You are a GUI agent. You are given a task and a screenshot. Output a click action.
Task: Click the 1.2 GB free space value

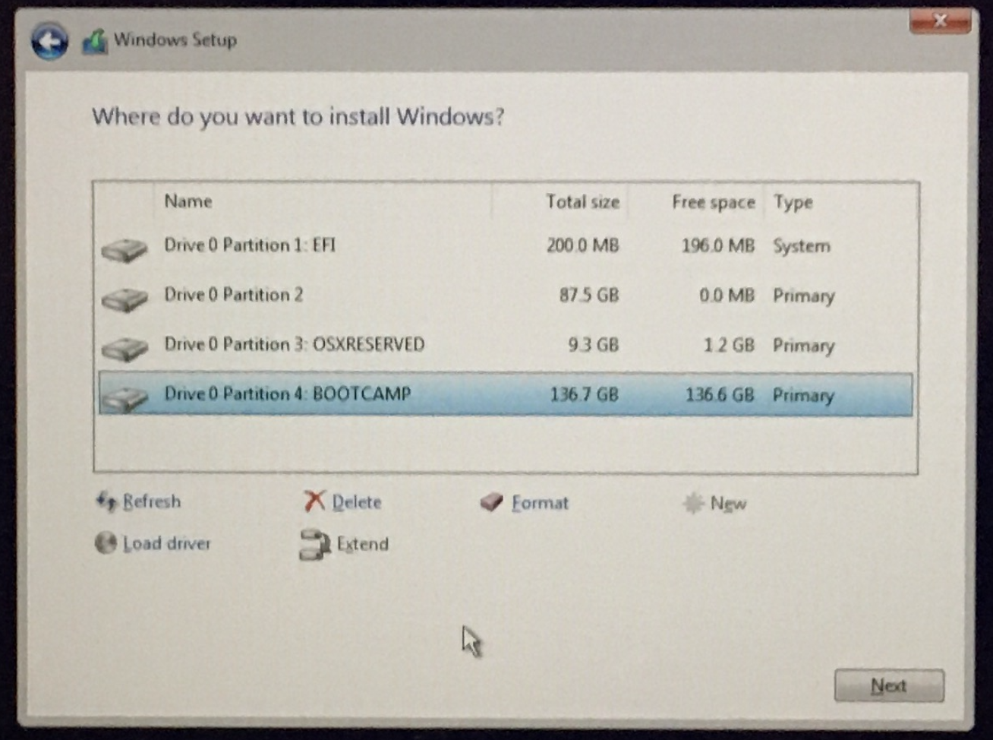(x=729, y=346)
